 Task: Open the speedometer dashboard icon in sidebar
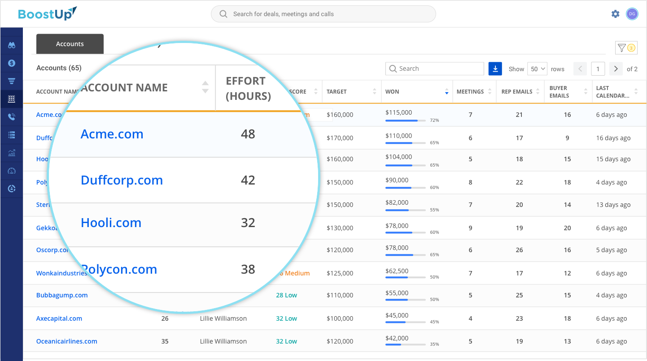coord(12,171)
